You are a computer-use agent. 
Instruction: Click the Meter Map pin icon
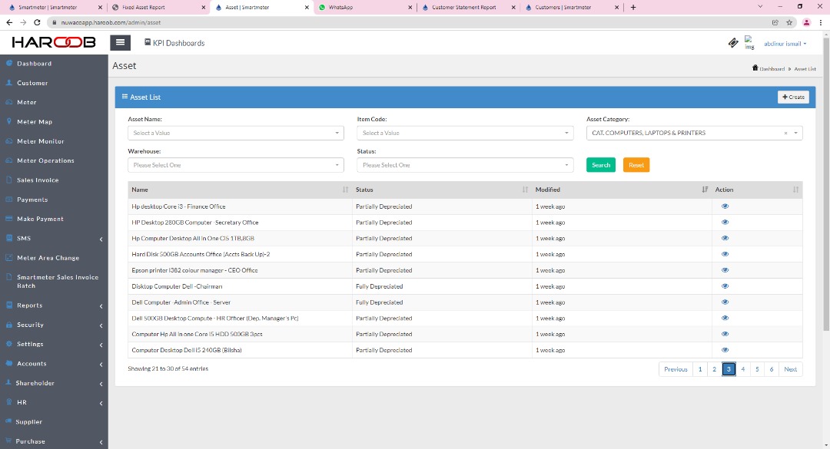coord(9,121)
